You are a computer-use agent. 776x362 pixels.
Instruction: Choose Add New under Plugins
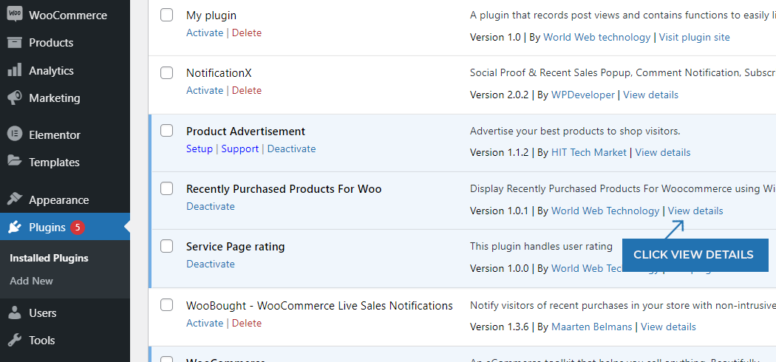(31, 281)
